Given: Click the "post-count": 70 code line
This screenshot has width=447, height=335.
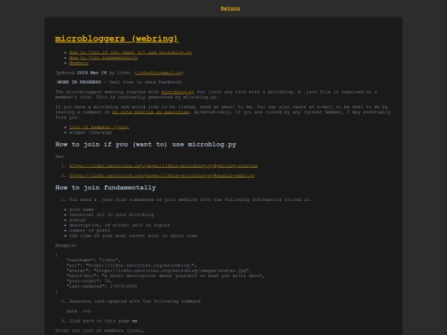Looking at the screenshot, I should [x=89, y=281].
